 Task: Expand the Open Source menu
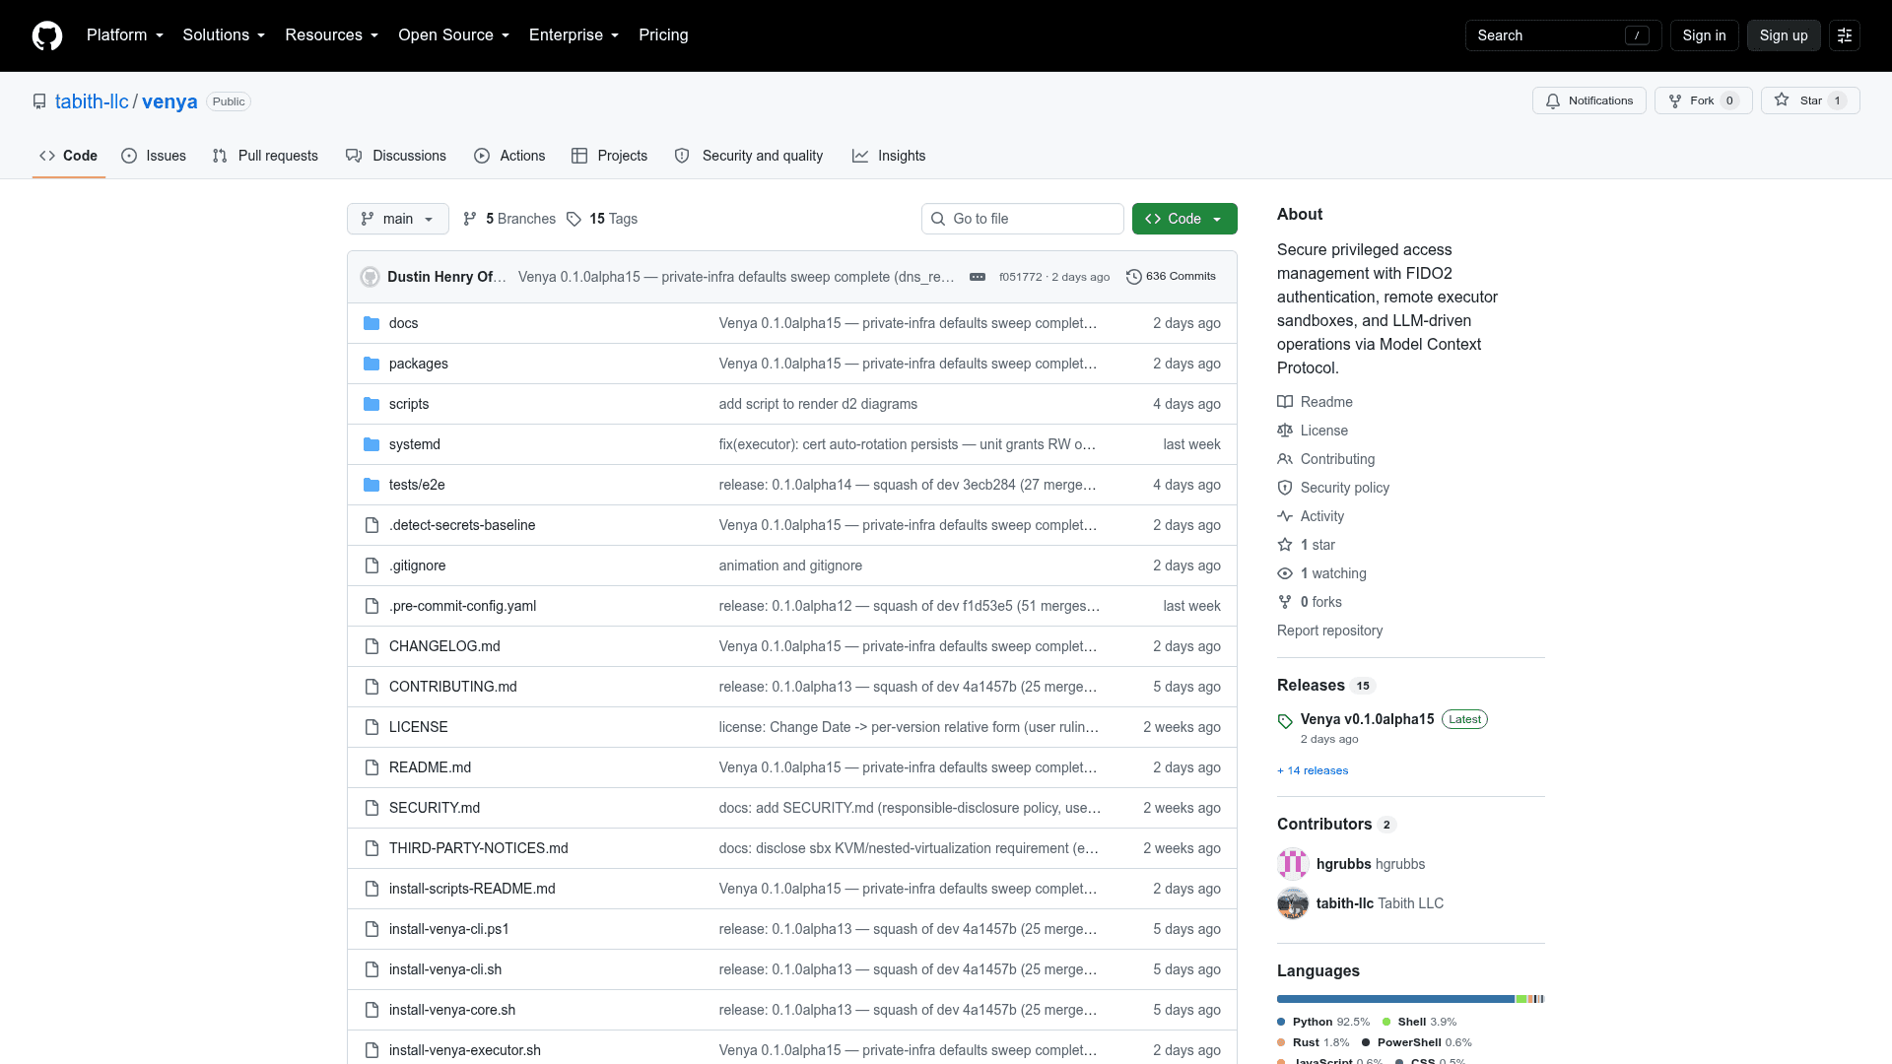[x=453, y=35]
